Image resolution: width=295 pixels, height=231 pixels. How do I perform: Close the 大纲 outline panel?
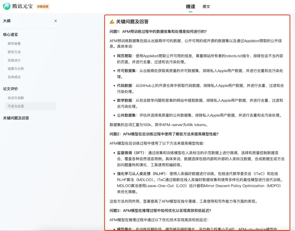tap(55, 21)
